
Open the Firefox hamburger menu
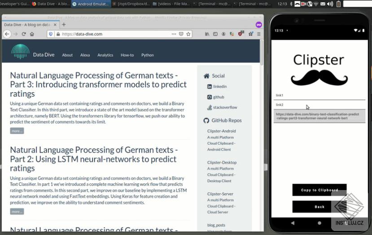(259, 34)
